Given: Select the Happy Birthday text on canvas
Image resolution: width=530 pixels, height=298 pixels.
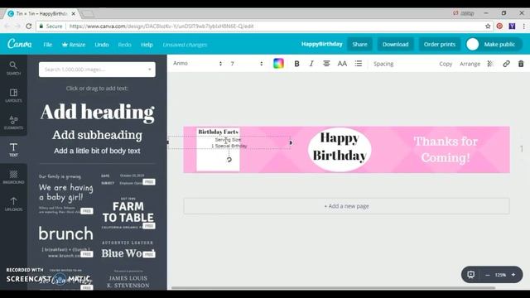Looking at the screenshot, I should click(340, 147).
